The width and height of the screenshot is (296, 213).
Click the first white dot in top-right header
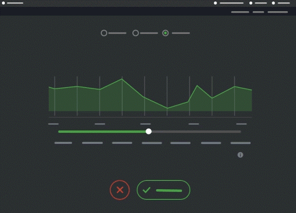click(x=216, y=3)
